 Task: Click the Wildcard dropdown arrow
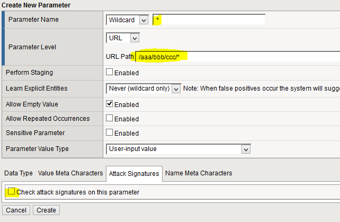(x=144, y=20)
